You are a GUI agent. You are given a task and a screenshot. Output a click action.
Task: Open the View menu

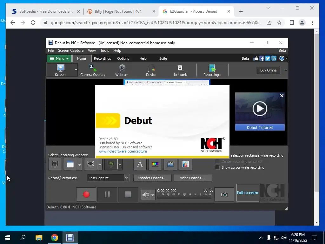pos(92,51)
